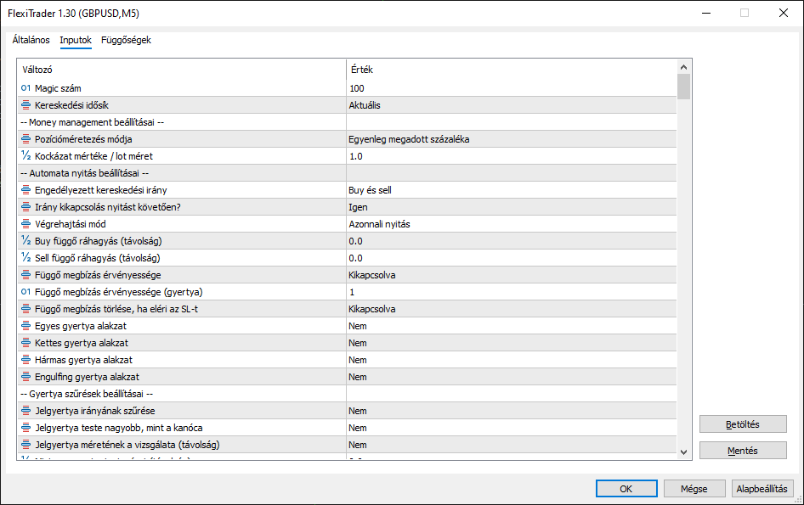Close the FlexiTrader dialog window
This screenshot has width=804, height=505.
point(783,13)
